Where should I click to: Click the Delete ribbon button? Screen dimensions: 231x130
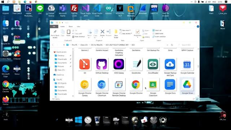103,33
